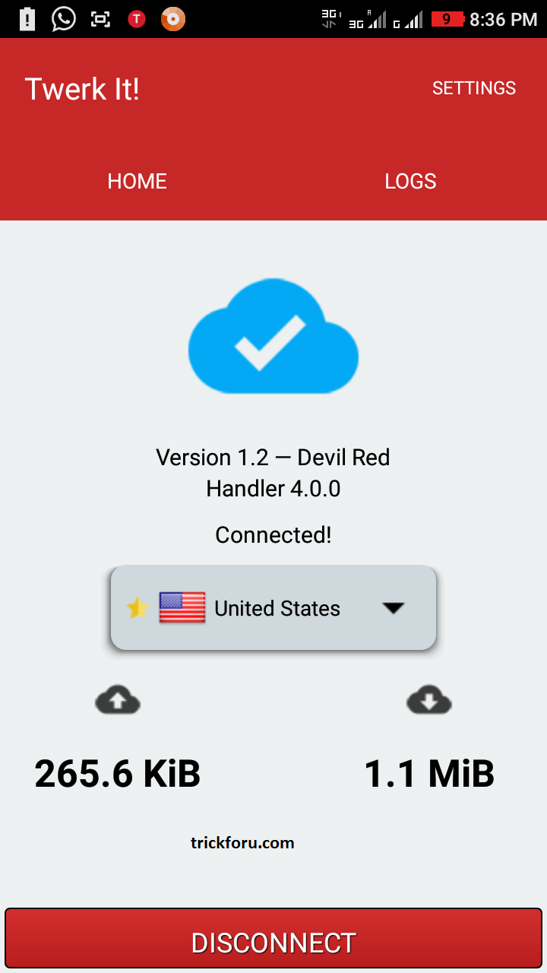
Task: Tap the red T notification icon
Action: click(x=137, y=19)
